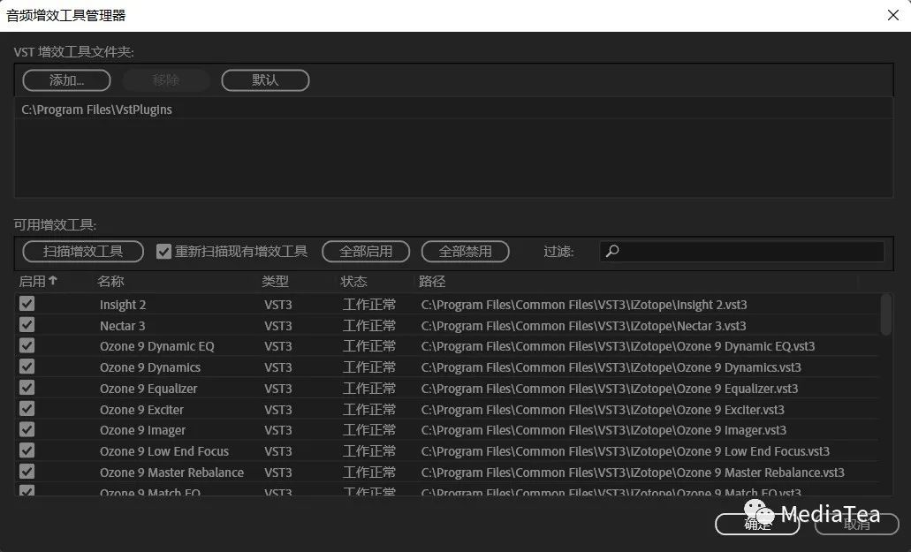911x552 pixels.
Task: Click the Insight 2.vst3 path cell
Action: (x=584, y=305)
